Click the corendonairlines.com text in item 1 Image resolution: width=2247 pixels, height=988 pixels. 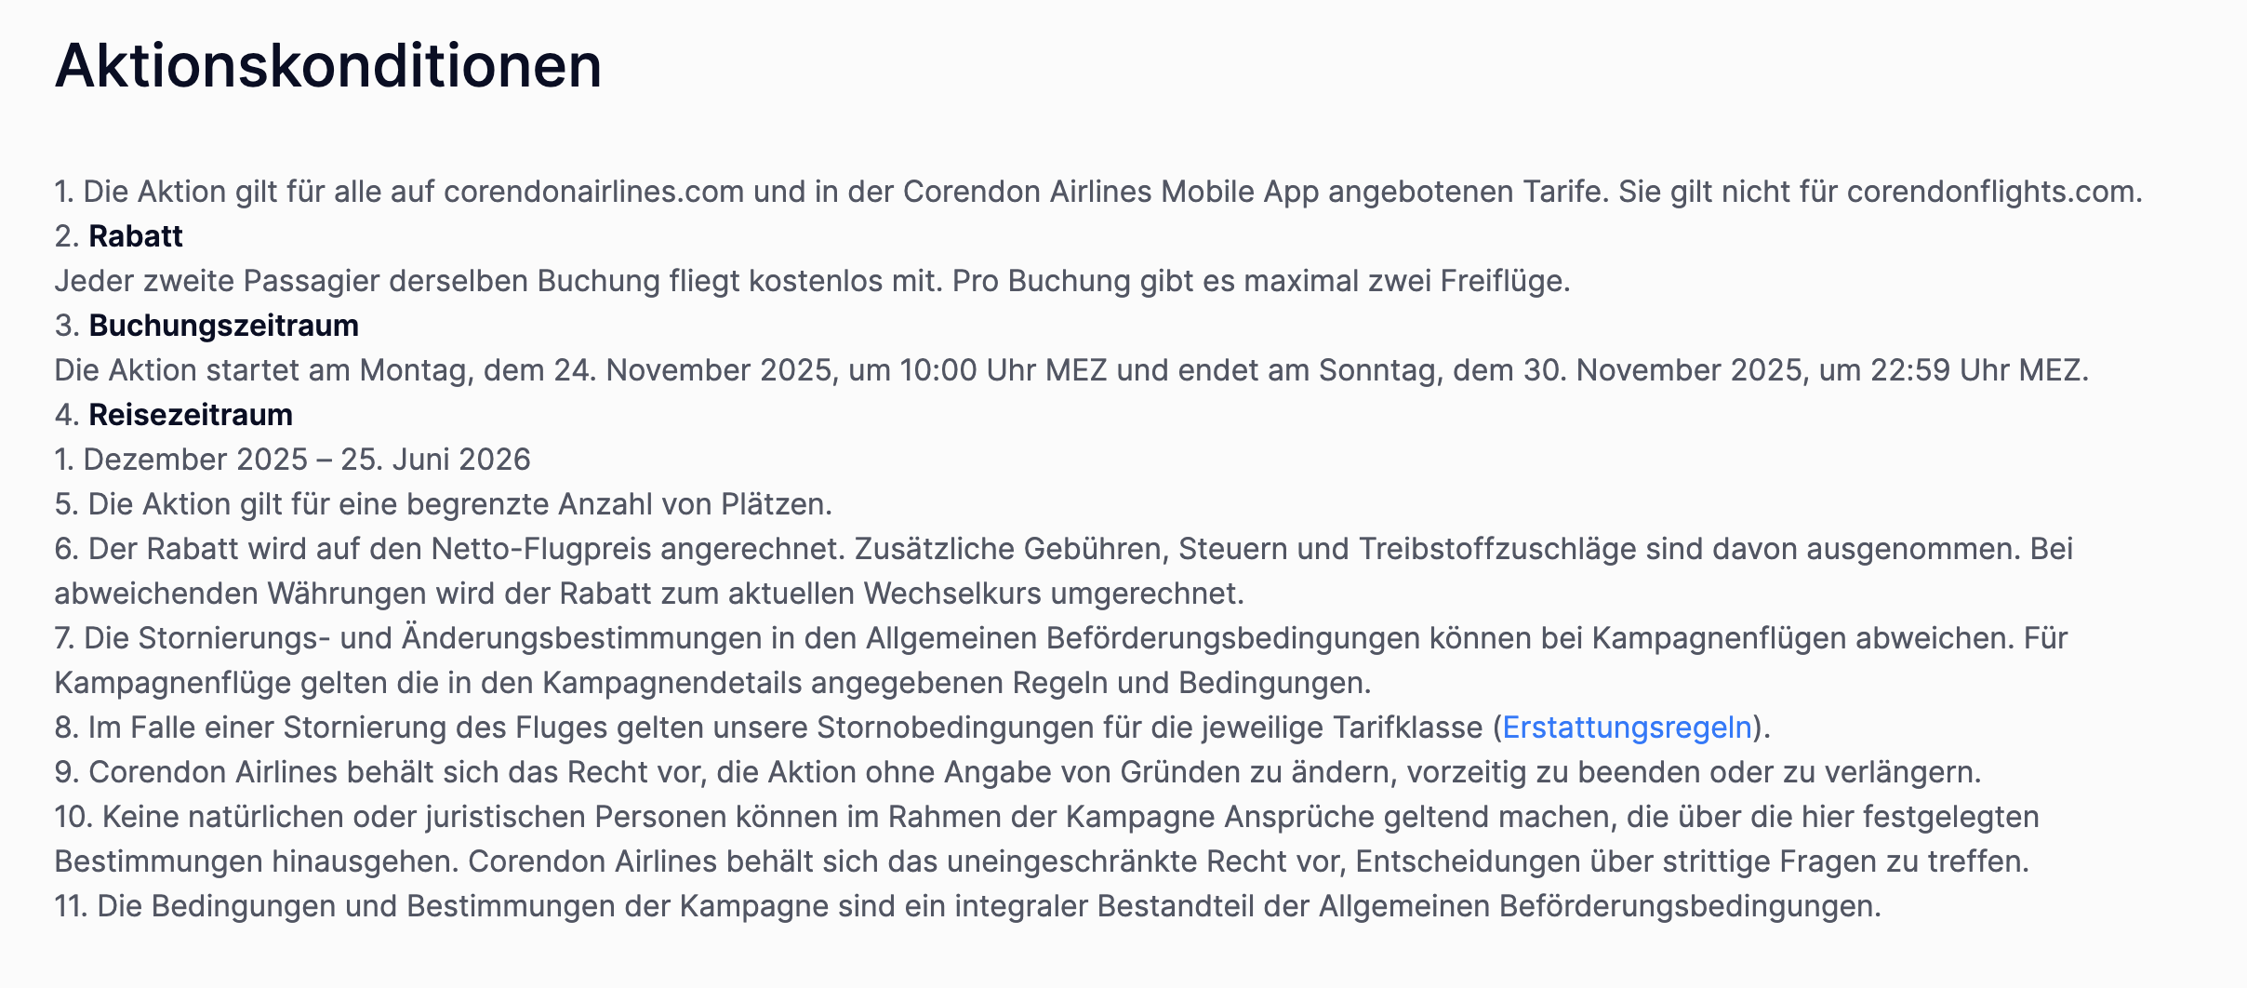tap(593, 192)
